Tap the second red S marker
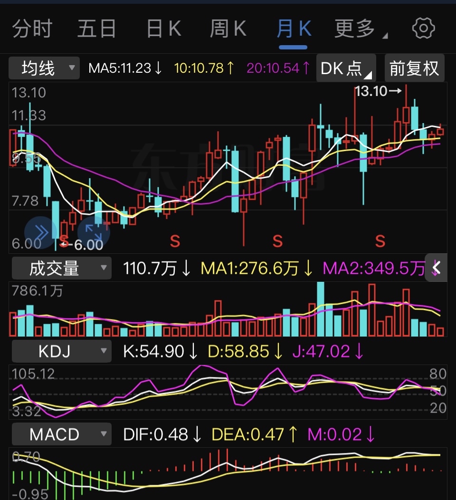The height and width of the screenshot is (500, 456). (x=175, y=241)
